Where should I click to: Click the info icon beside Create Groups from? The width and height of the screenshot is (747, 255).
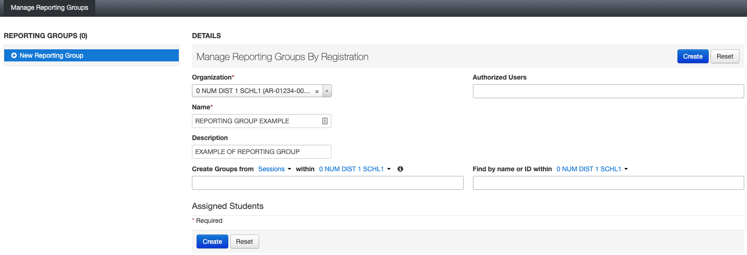click(x=400, y=169)
